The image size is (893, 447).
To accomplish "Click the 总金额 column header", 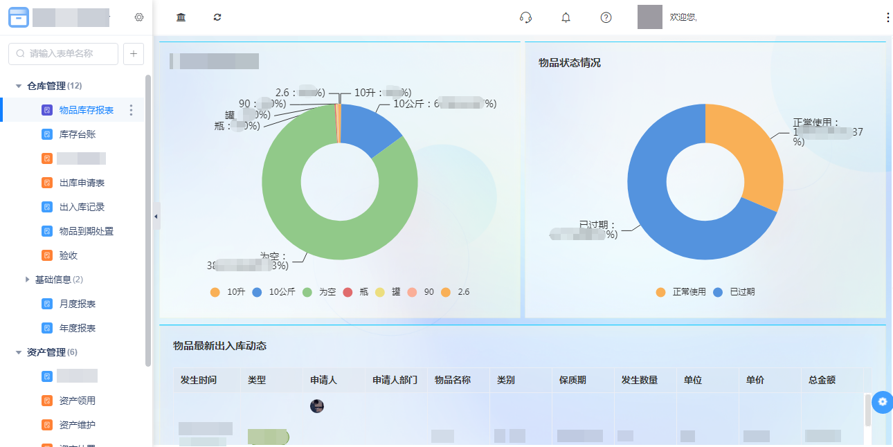I will (822, 380).
